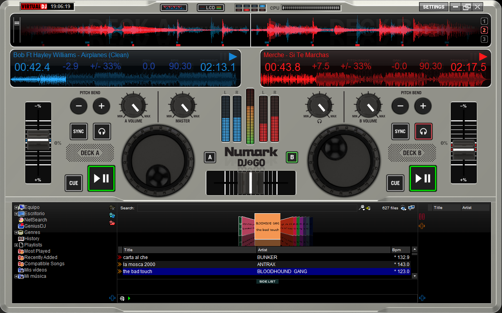The width and height of the screenshot is (502, 313).
Task: Toggle Deck A headphone cue button
Action: coord(102,131)
